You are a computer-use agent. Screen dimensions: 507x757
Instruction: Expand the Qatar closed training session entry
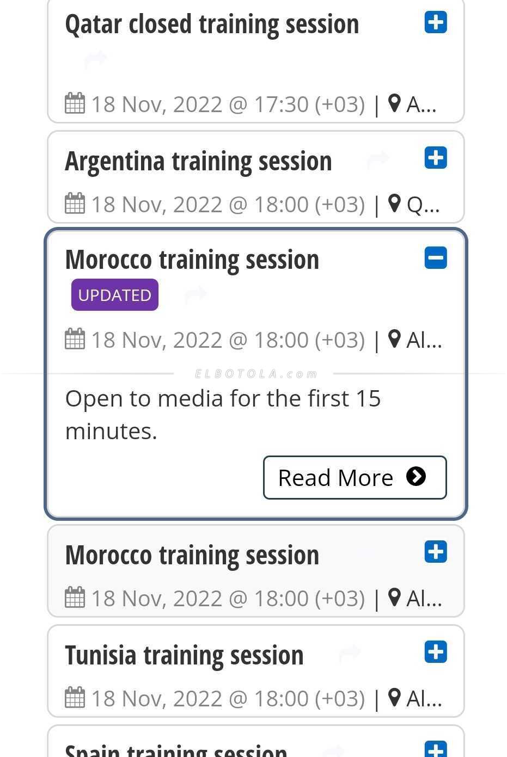coord(436,23)
